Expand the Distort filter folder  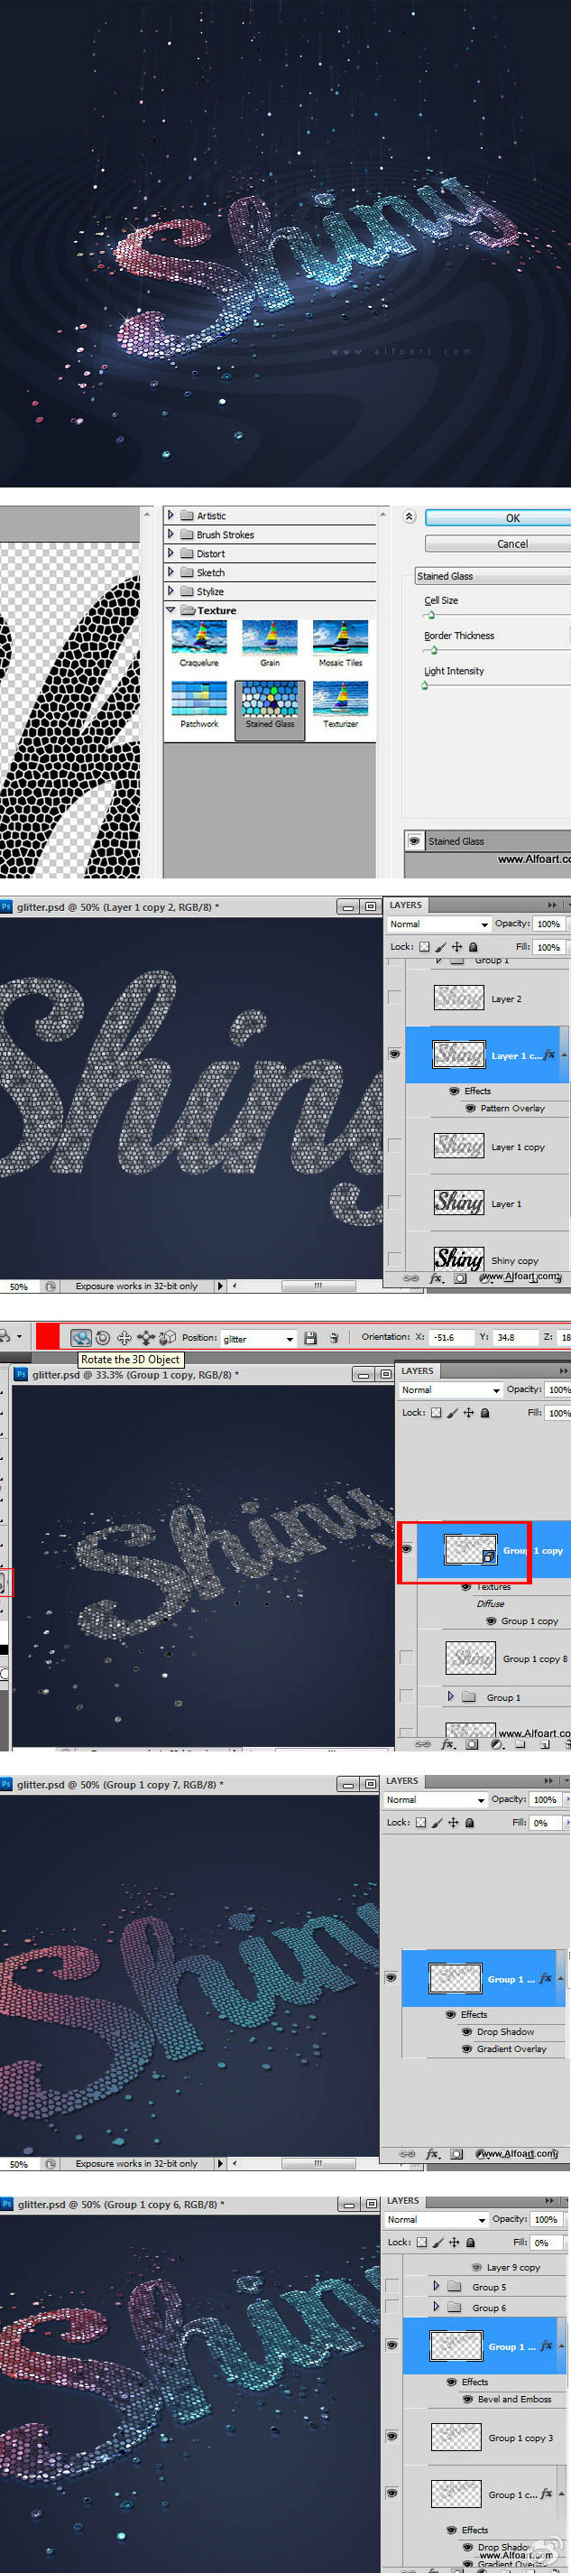pos(170,553)
